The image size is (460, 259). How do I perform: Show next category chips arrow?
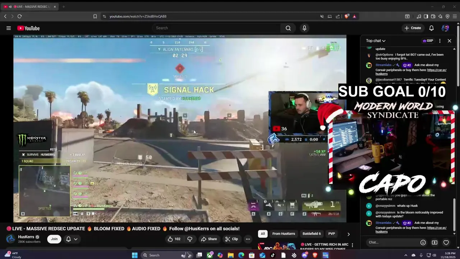[x=348, y=234]
